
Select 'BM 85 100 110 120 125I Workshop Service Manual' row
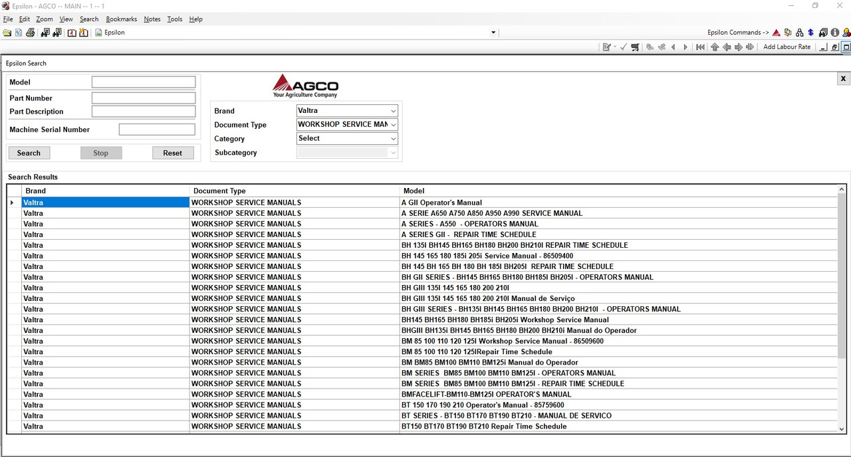point(423,341)
